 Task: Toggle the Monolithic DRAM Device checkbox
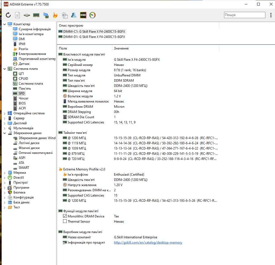pyautogui.click(x=65, y=216)
